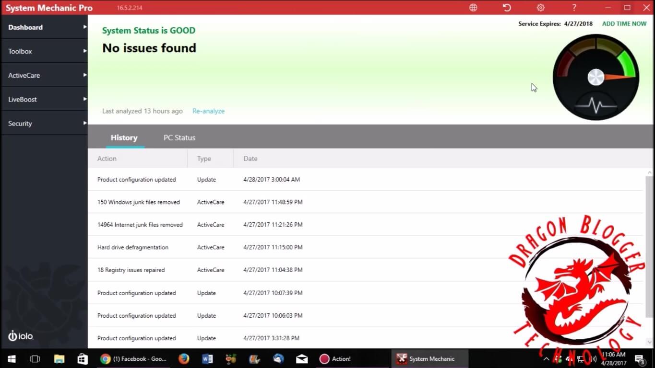
Task: Select the History tab
Action: coord(124,138)
